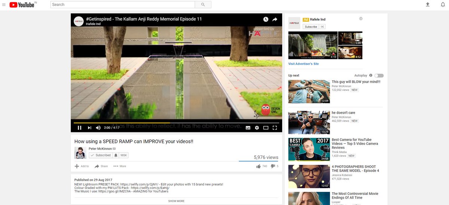Open the notifications bell

pos(443,4)
